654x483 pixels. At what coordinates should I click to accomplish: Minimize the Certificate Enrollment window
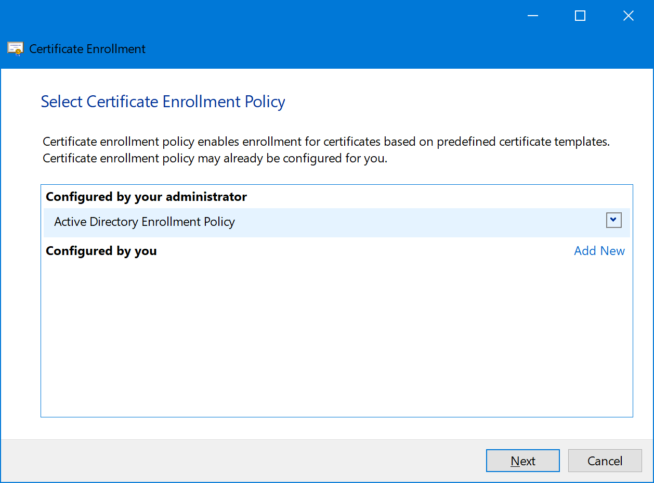click(x=532, y=16)
